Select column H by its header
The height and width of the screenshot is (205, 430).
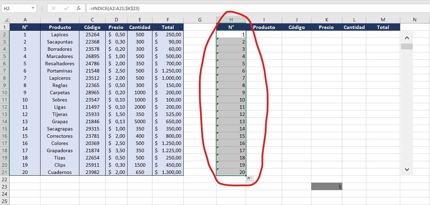coord(231,20)
